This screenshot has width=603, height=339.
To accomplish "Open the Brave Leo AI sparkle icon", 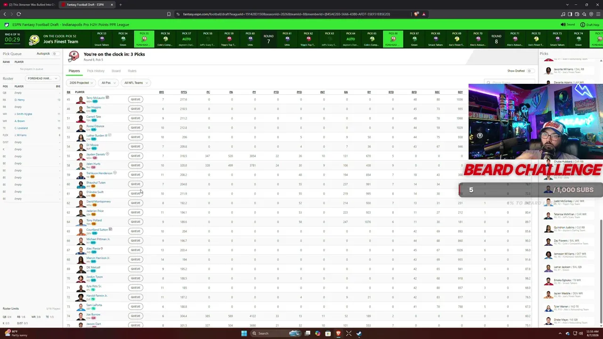I will (584, 14).
